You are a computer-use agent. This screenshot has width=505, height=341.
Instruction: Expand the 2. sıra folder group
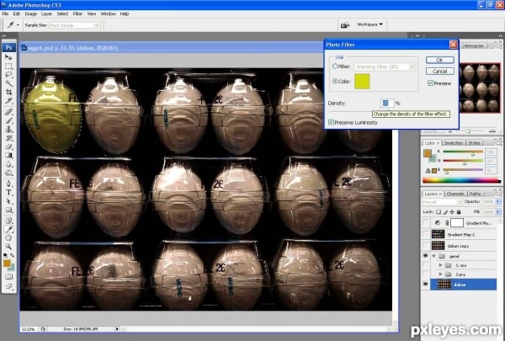pyautogui.click(x=440, y=274)
